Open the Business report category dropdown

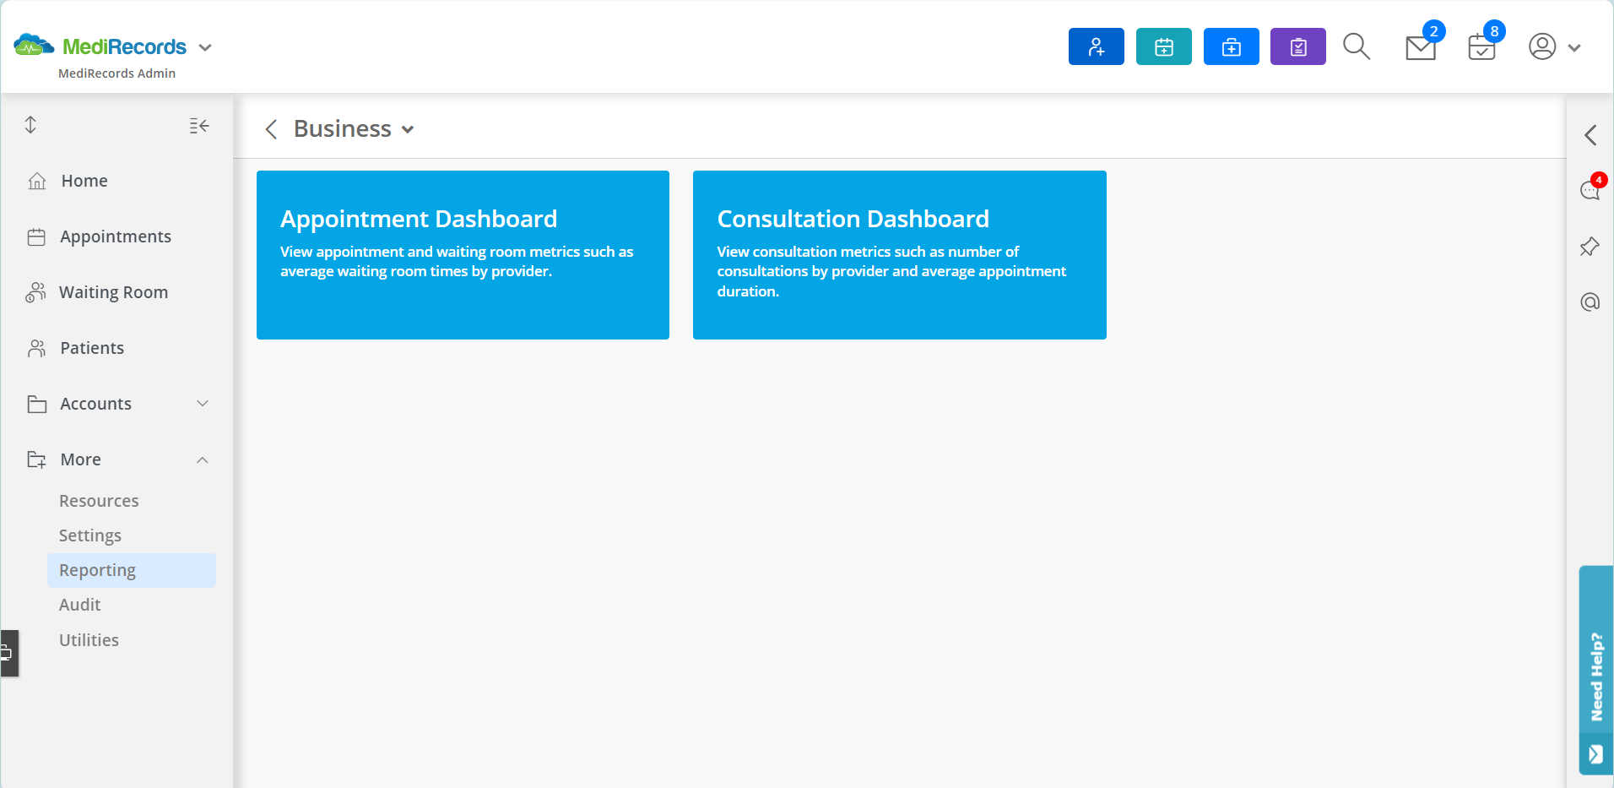pos(408,130)
